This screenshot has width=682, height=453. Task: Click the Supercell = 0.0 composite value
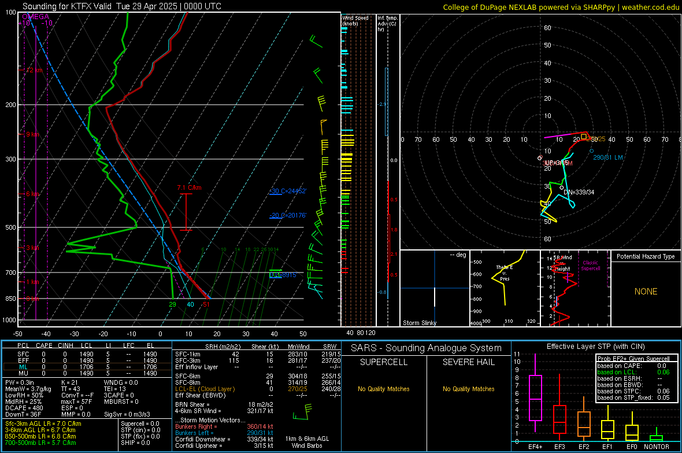pos(140,424)
